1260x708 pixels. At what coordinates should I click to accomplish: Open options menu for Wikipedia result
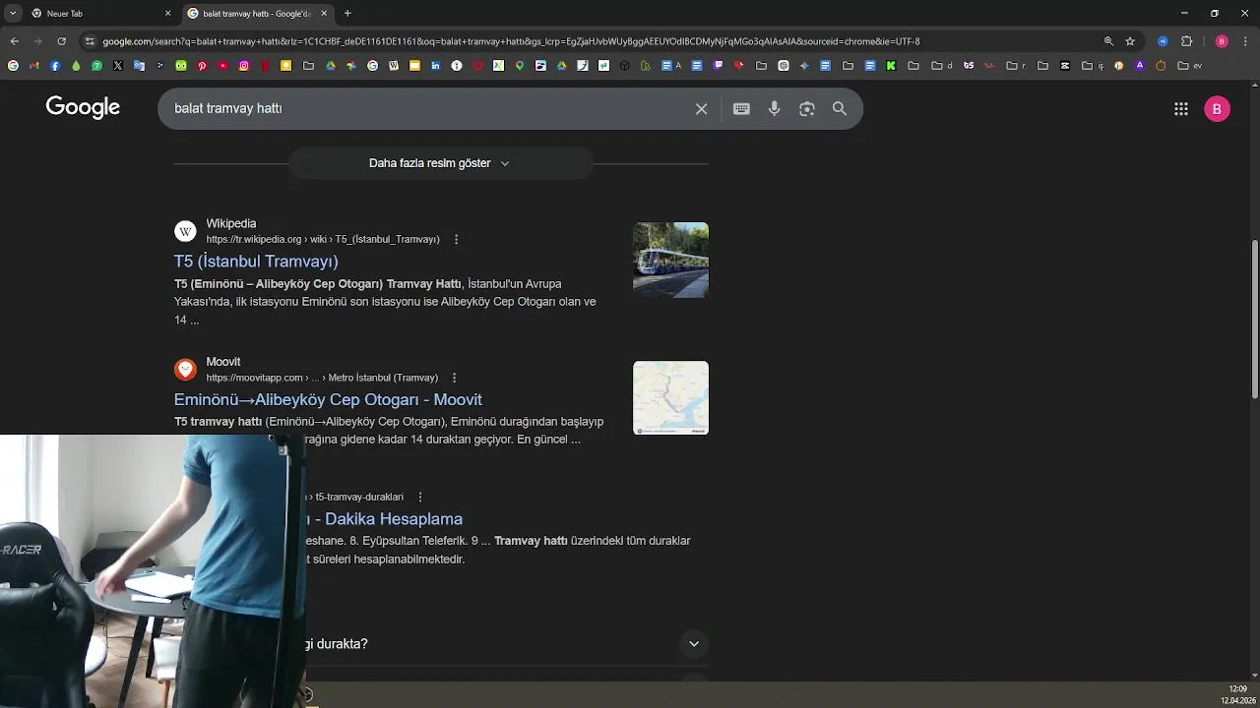point(456,239)
